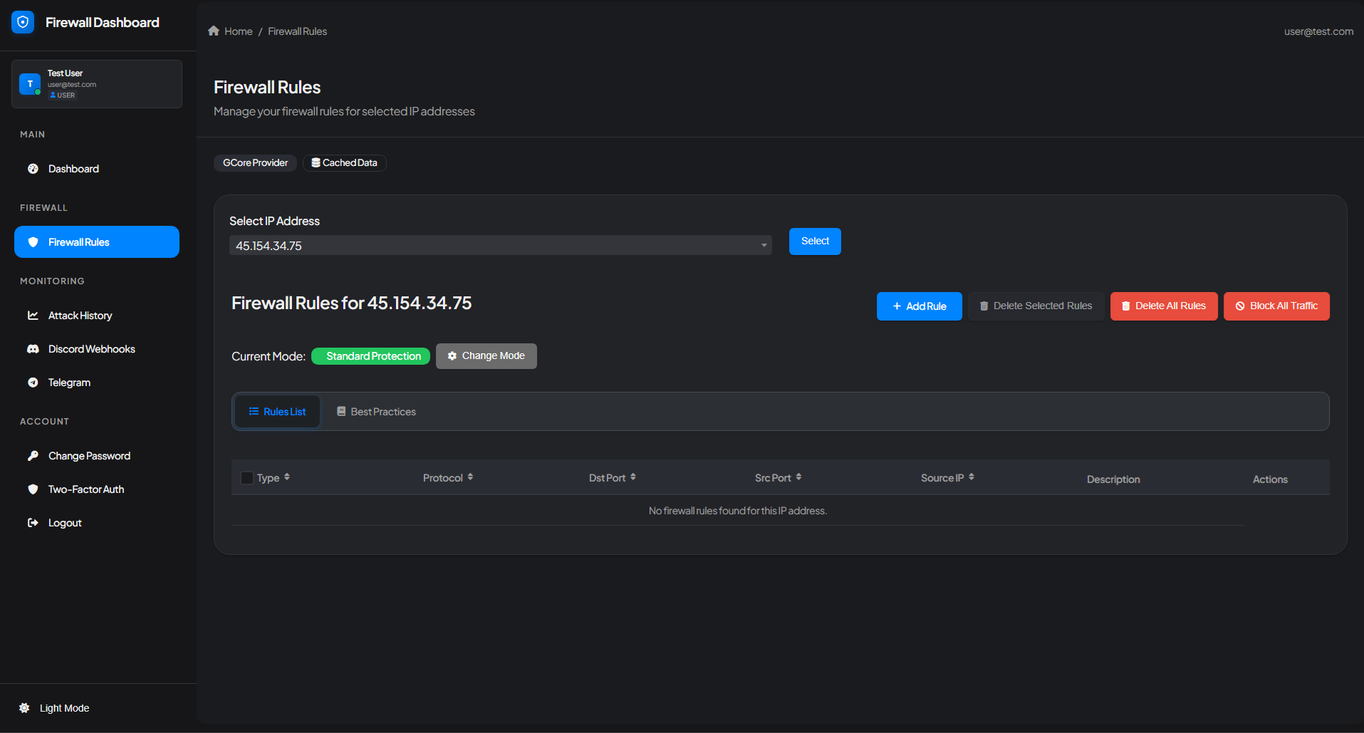This screenshot has width=1364, height=733.
Task: Open the Select IP Address dropdown
Action: click(x=500, y=245)
